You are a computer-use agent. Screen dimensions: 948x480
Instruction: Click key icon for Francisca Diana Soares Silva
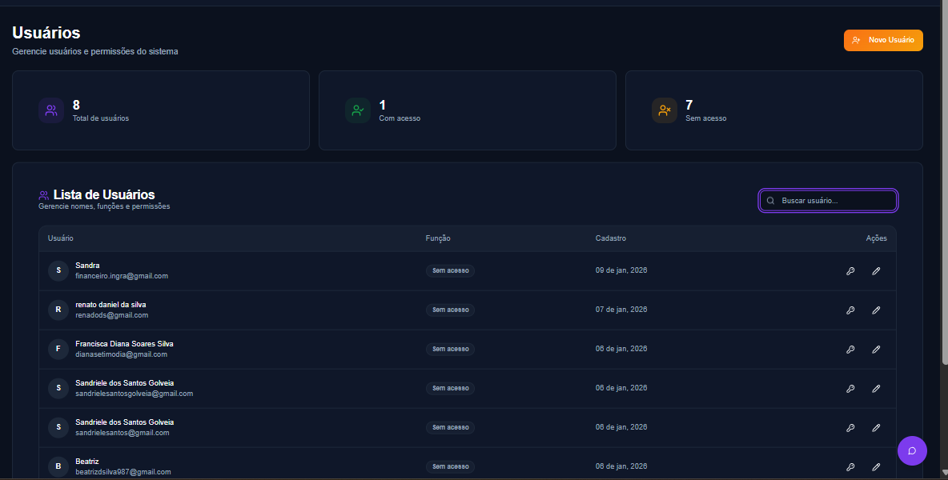[850, 350]
